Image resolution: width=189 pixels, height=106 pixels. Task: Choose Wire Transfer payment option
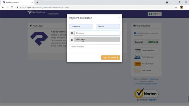tap(146, 71)
